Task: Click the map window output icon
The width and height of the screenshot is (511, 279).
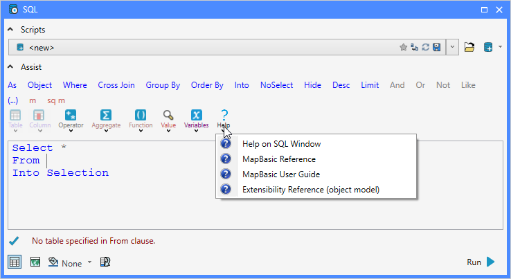Action: 35,262
